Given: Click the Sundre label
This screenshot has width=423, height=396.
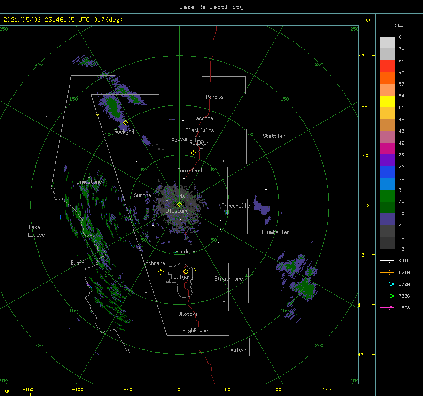Looking at the screenshot, I should [142, 195].
